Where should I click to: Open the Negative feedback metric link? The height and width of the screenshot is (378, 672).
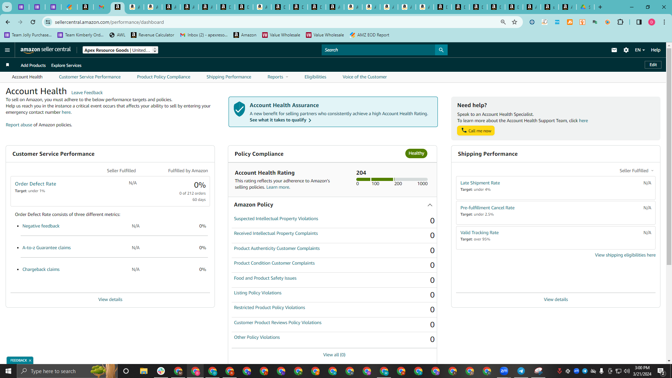[x=41, y=226]
